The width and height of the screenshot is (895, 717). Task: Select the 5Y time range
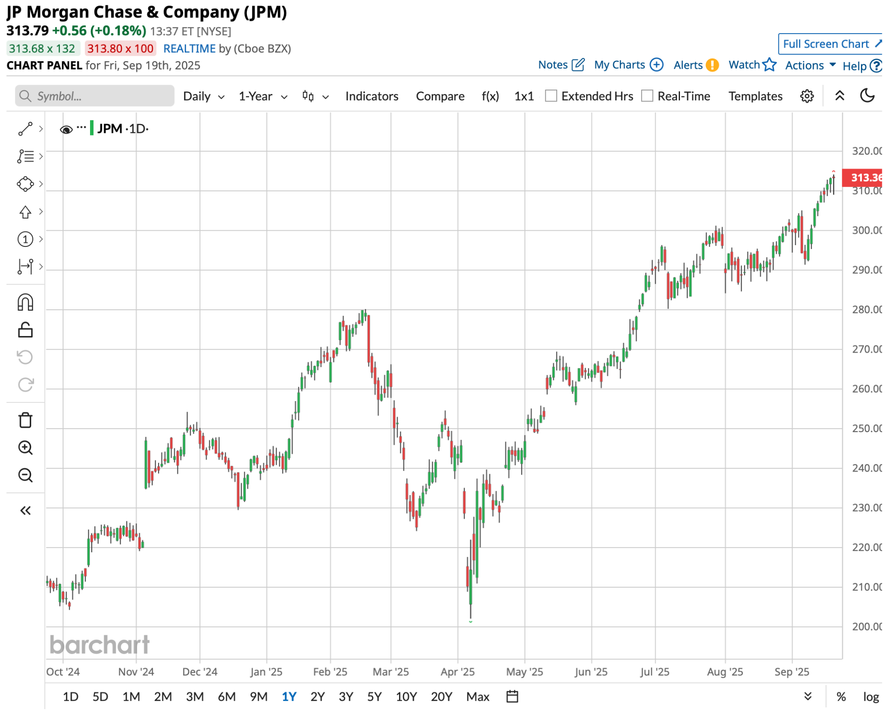tap(374, 696)
